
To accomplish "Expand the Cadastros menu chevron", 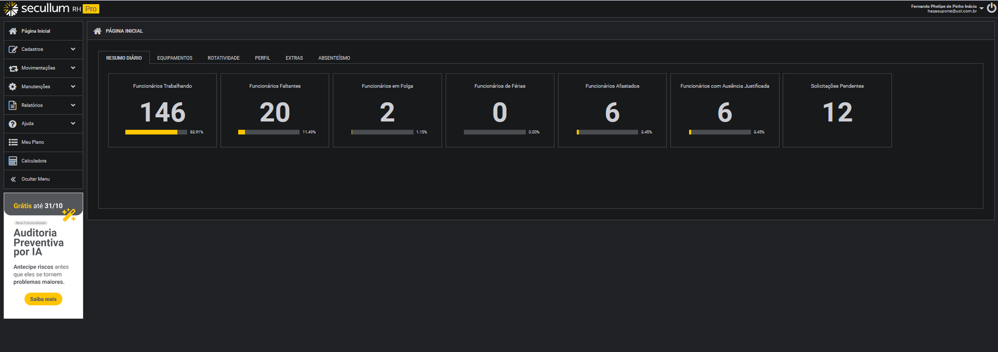I will (73, 49).
